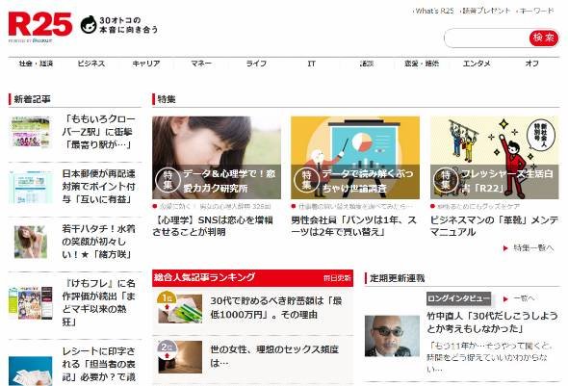
Task: Open the 日本郵便 article thumbnail
Action: tap(31, 187)
